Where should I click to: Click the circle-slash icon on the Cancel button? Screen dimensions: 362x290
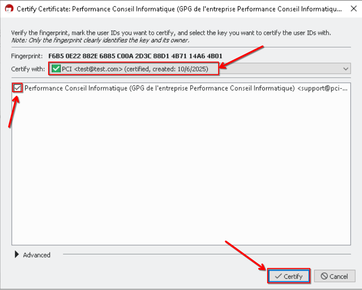pyautogui.click(x=324, y=277)
